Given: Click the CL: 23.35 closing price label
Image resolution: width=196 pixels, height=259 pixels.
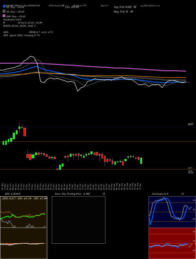Looking at the screenshot, I should (72, 7).
